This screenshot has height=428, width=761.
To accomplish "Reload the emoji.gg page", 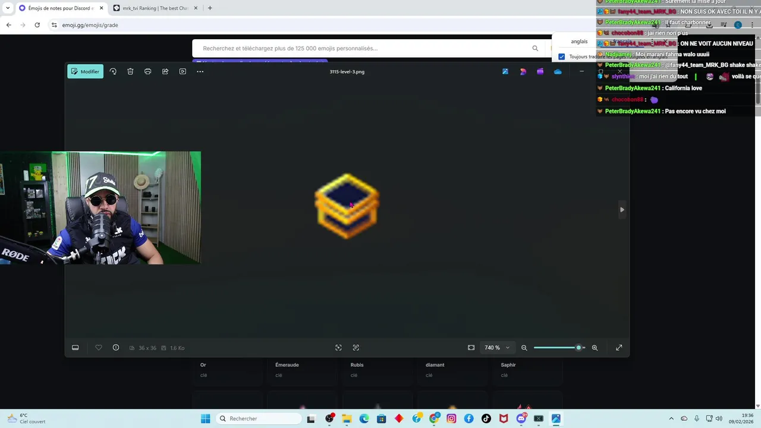I will click(x=37, y=25).
